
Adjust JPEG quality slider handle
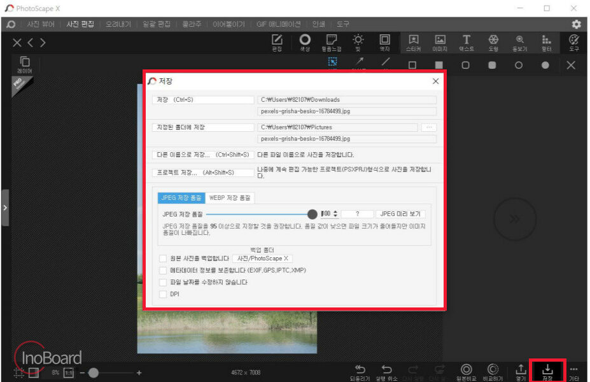click(313, 214)
